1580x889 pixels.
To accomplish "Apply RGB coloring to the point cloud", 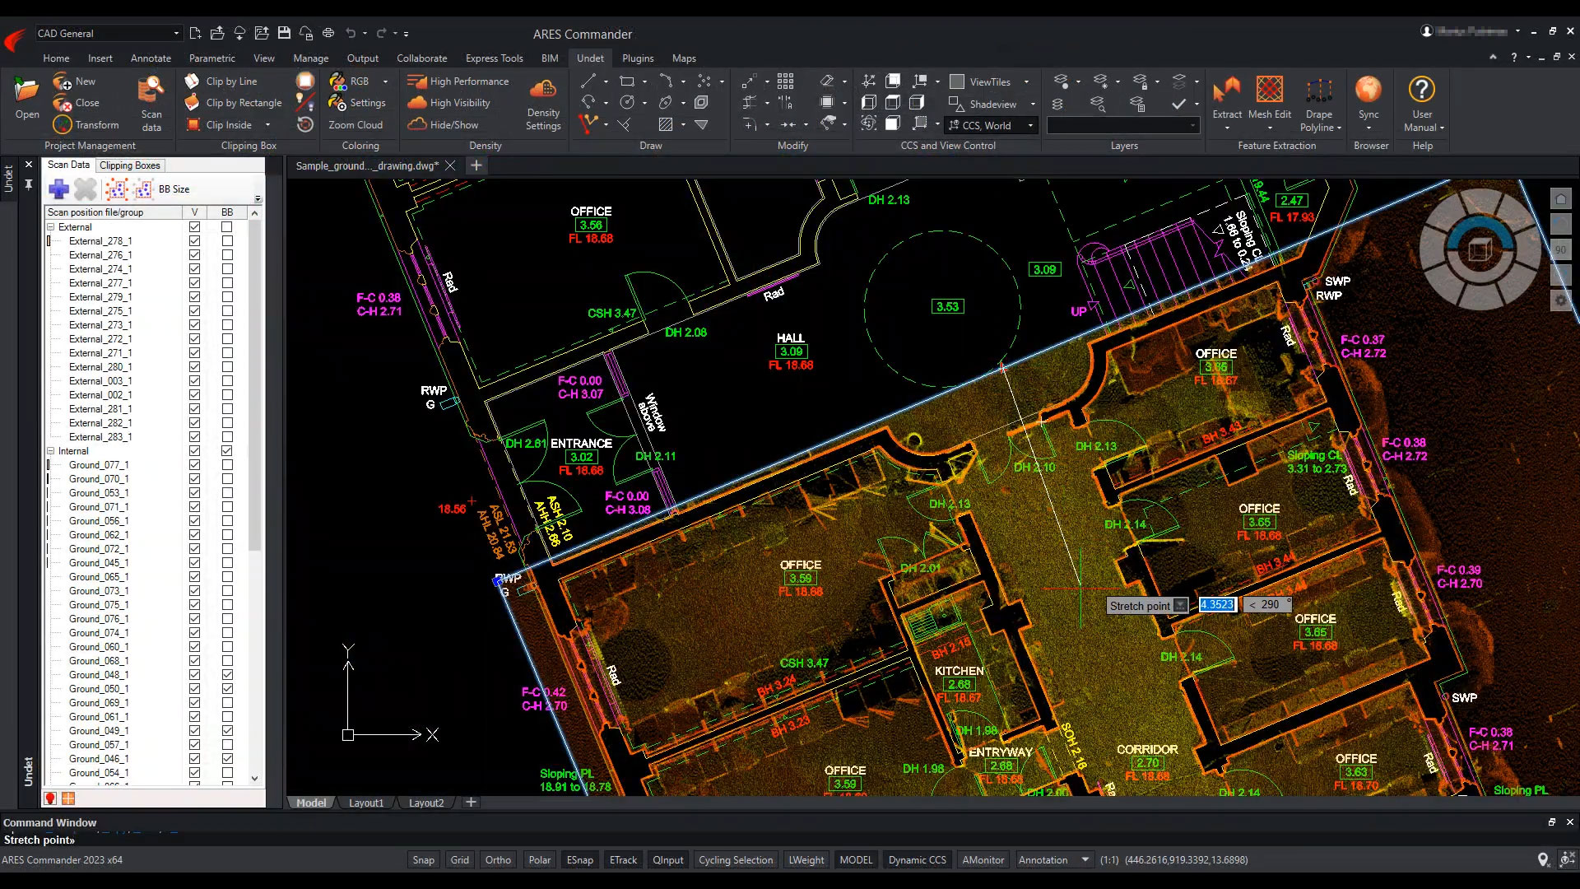I will [349, 81].
